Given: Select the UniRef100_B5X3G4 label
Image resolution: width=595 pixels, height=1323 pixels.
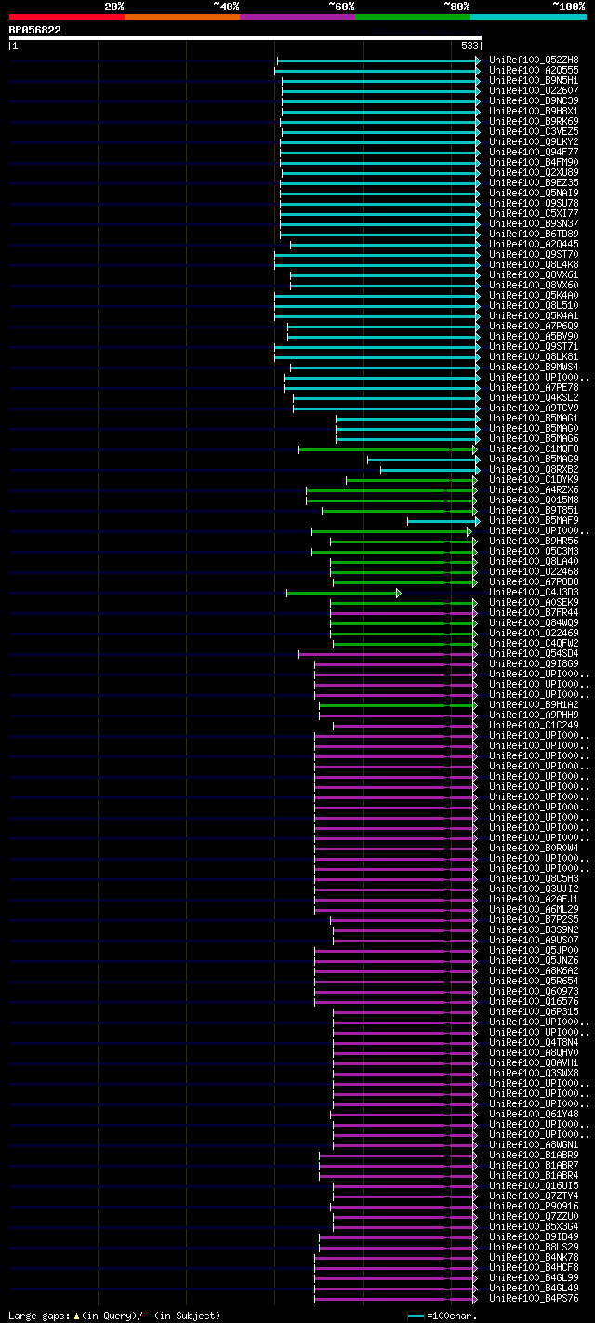Looking at the screenshot, I should click(x=534, y=1226).
